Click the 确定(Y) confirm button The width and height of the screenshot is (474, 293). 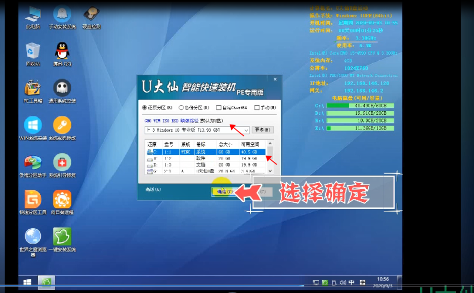pos(224,192)
